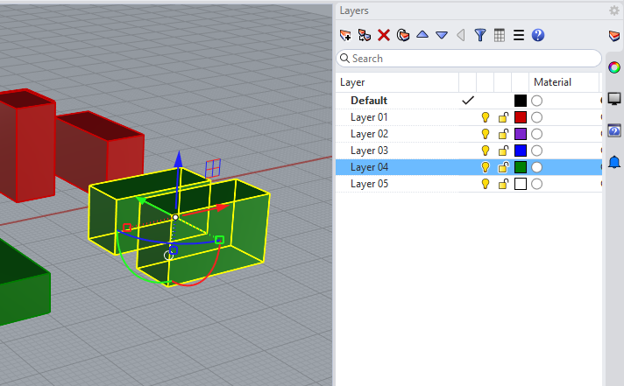The height and width of the screenshot is (386, 624).
Task: Open the columns table icon
Action: (x=500, y=35)
